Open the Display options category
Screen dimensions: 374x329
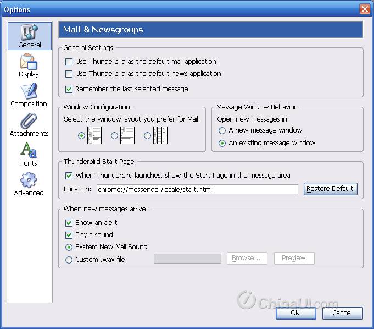point(29,65)
